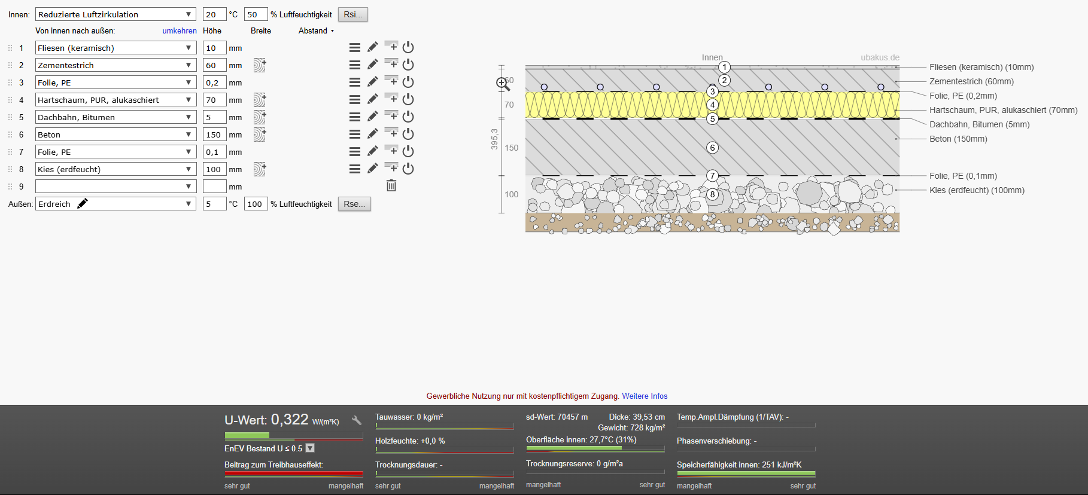Delete empty layer 9 with trash icon
This screenshot has width=1088, height=495.
[x=391, y=186]
